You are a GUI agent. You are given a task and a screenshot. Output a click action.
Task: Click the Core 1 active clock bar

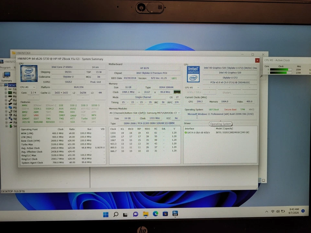281,73
